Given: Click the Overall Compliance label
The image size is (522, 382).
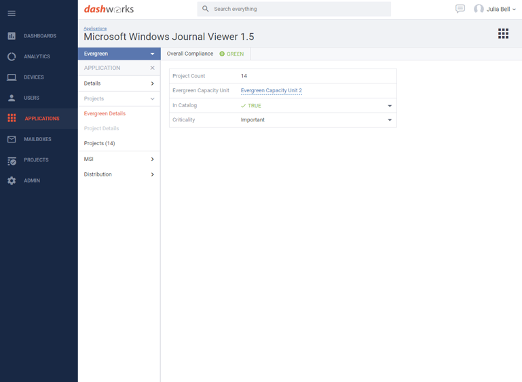Looking at the screenshot, I should [190, 54].
